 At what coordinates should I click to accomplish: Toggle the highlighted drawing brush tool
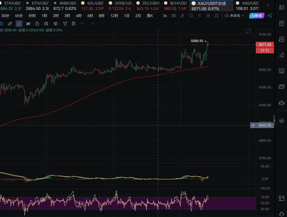tap(19, 24)
